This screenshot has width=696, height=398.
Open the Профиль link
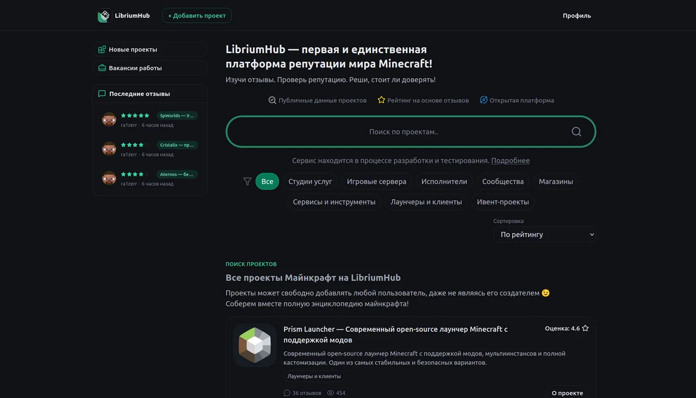pos(577,16)
